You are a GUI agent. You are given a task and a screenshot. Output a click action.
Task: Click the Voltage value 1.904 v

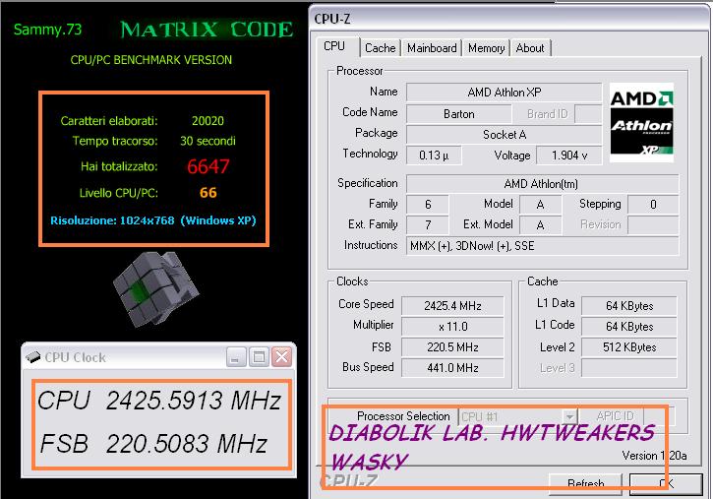(x=568, y=156)
